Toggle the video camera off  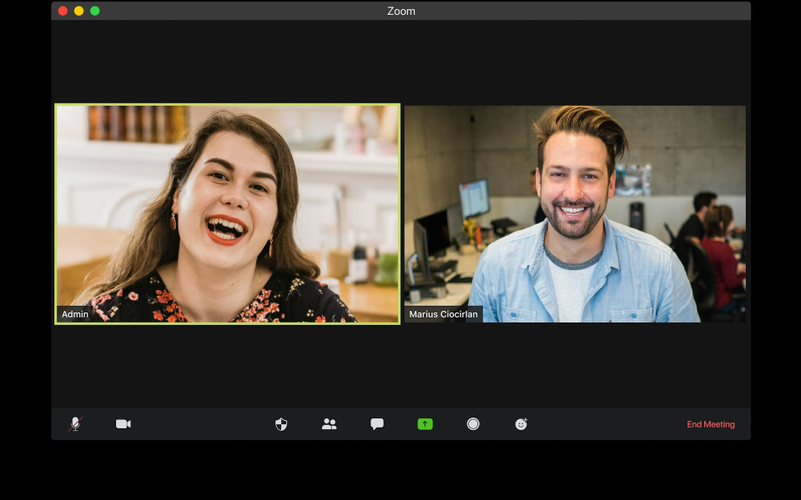tap(123, 424)
